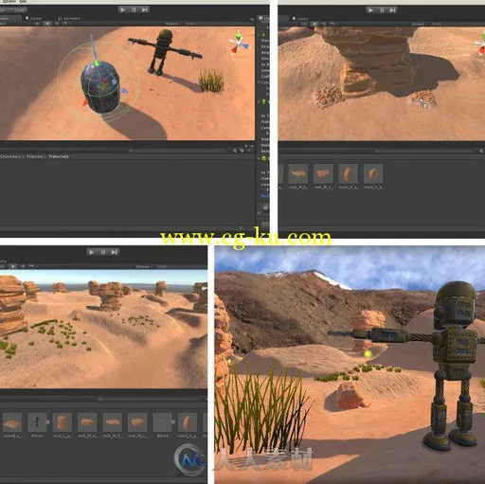Select Player prefab thumbnail in bottom-left panel
The image size is (485, 484).
[x=37, y=422]
